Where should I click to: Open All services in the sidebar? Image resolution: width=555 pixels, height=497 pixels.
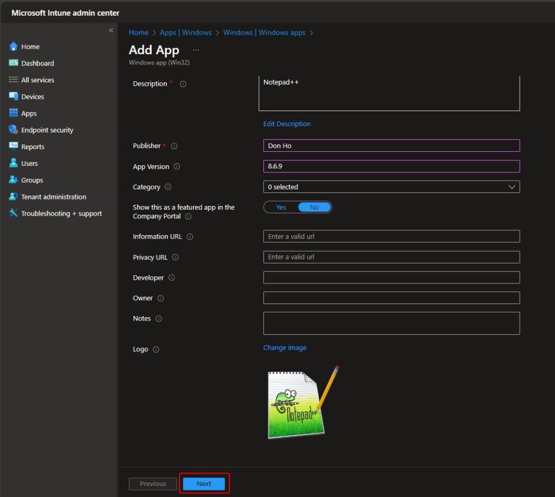[x=37, y=80]
